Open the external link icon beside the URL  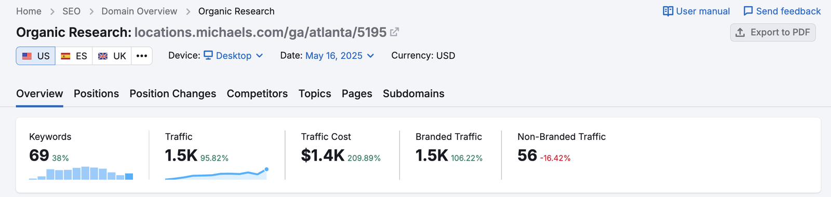(x=394, y=32)
